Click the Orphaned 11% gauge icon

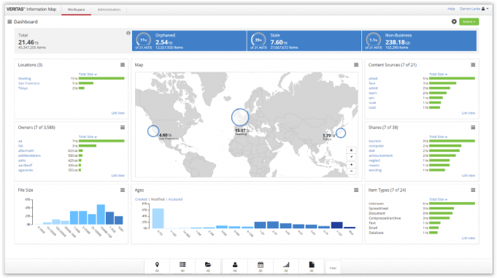(x=143, y=40)
